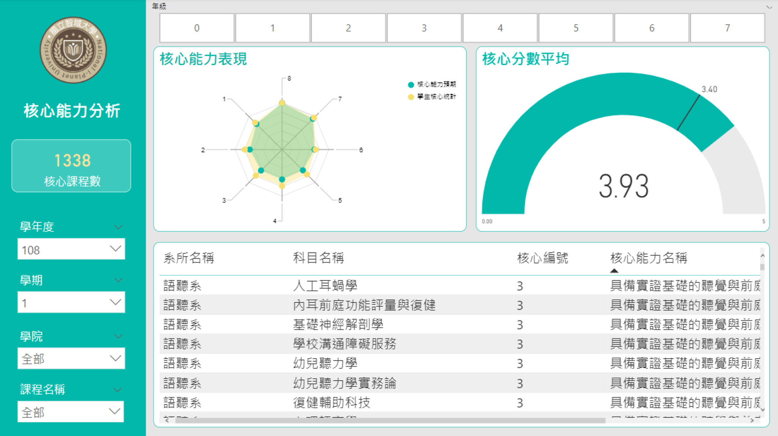Viewport: 778px width, 436px height.
Task: Select the 幼兒聽力學實務論 row
Action: 460,383
